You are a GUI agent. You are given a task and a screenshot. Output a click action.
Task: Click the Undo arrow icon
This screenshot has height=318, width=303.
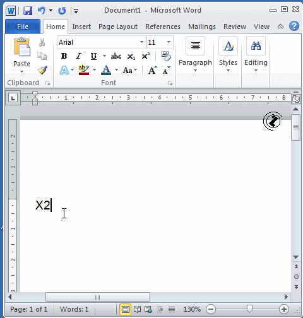point(42,10)
